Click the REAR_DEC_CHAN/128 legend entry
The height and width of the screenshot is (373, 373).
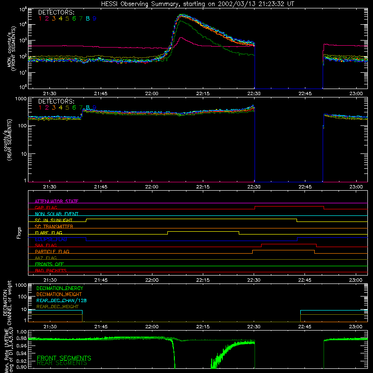(62, 300)
